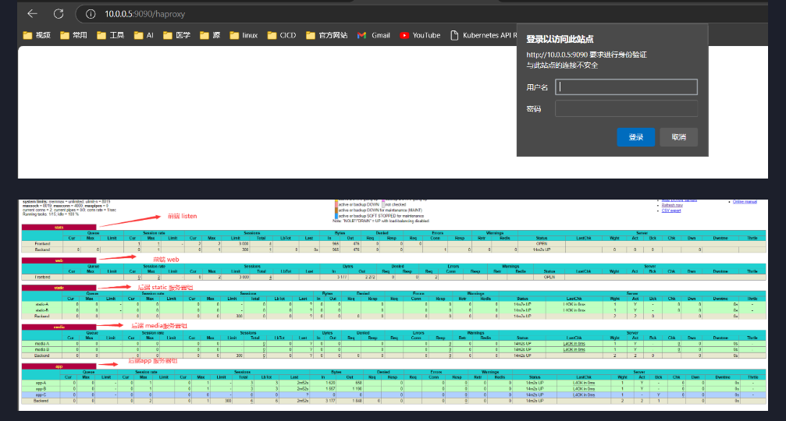Open the 官方网站 bookmark folder
The height and width of the screenshot is (421, 786).
point(327,35)
